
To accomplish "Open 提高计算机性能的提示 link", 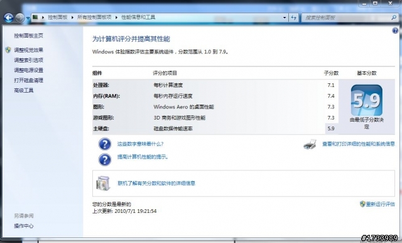I will pyautogui.click(x=143, y=157).
